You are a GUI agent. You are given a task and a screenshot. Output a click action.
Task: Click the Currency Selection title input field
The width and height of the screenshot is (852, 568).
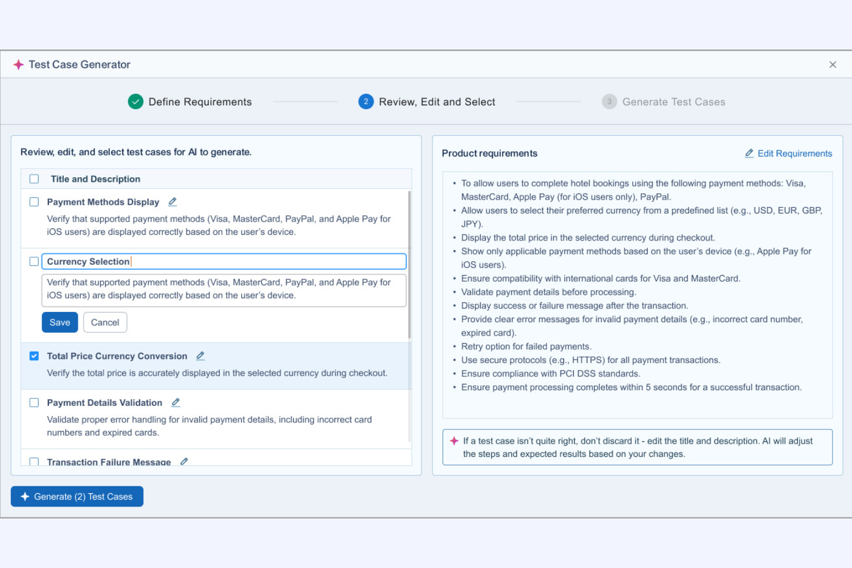click(x=223, y=261)
